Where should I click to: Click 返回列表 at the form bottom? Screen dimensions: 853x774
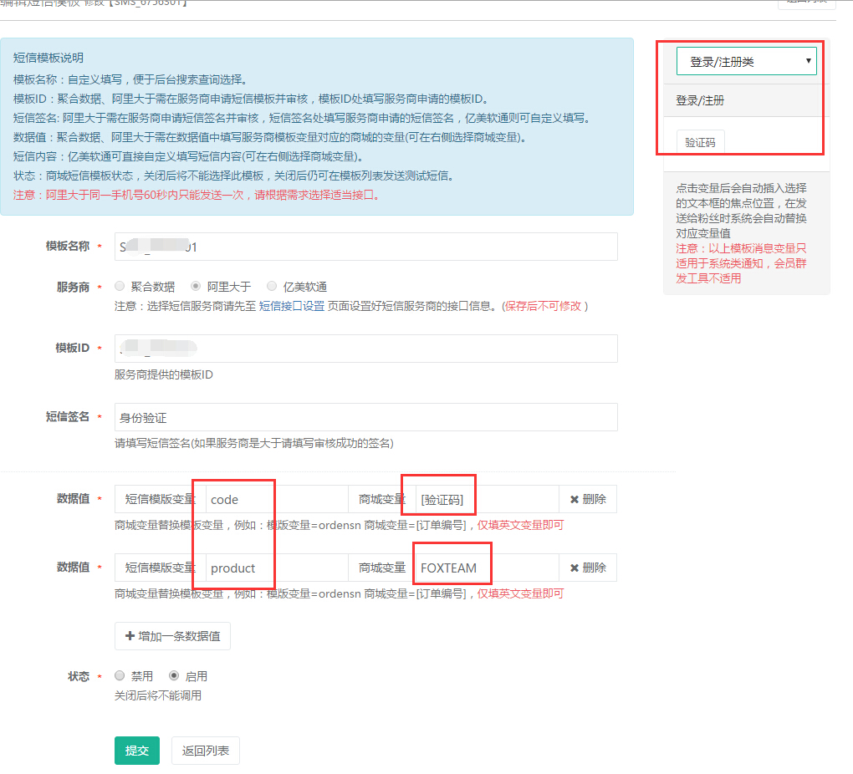click(205, 751)
